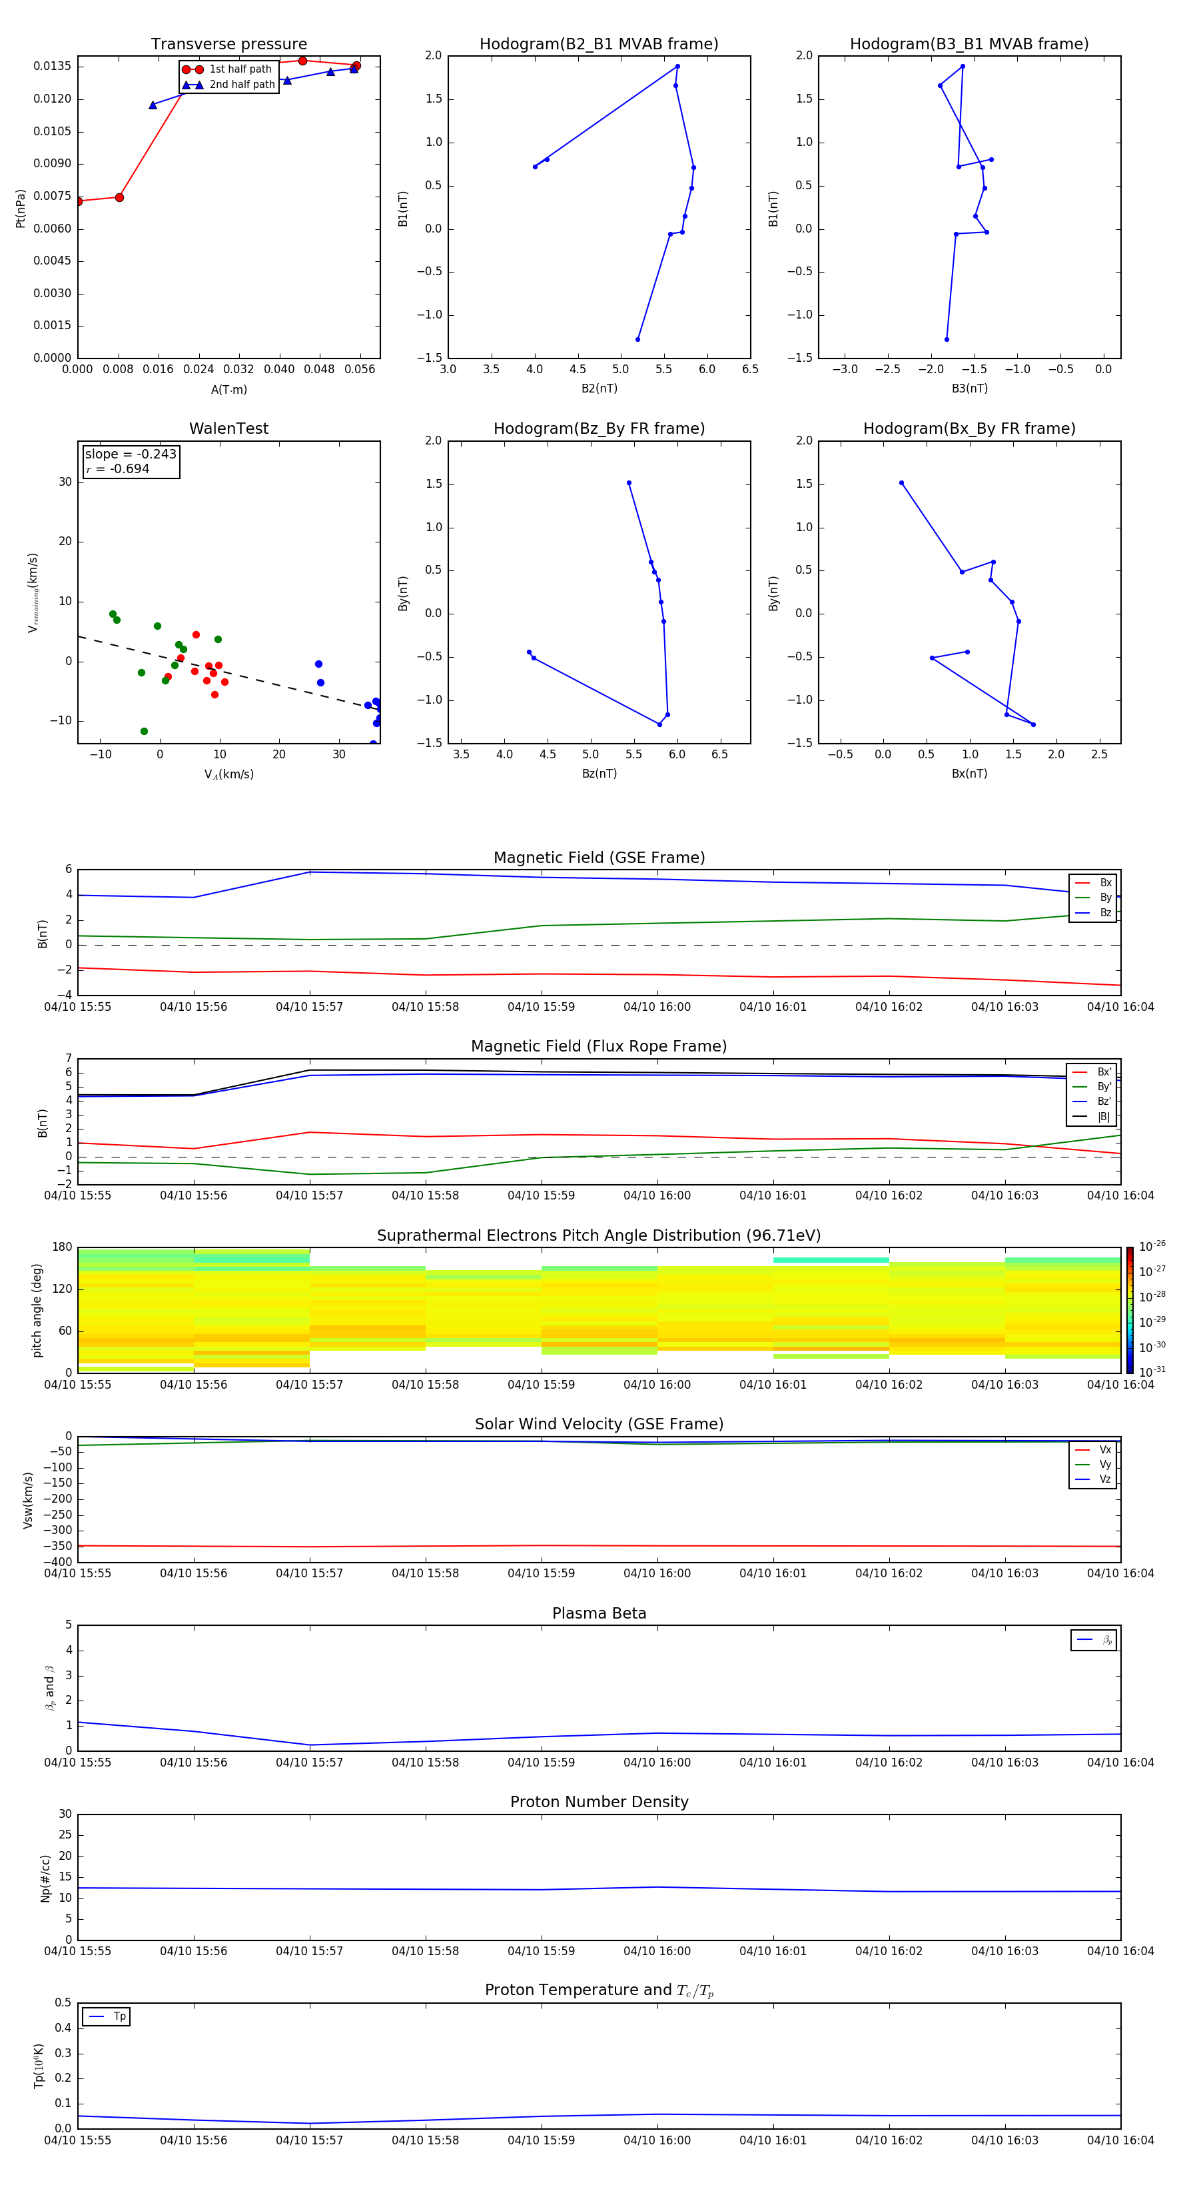Click the '1st half path' legend entry
Image resolution: width=1199 pixels, height=2199 pixels.
pyautogui.click(x=227, y=69)
